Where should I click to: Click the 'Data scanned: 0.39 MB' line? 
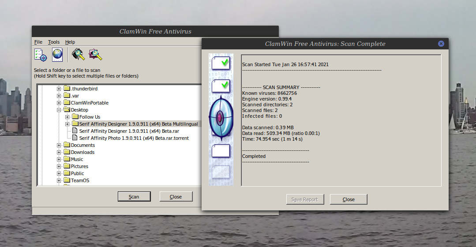point(268,128)
